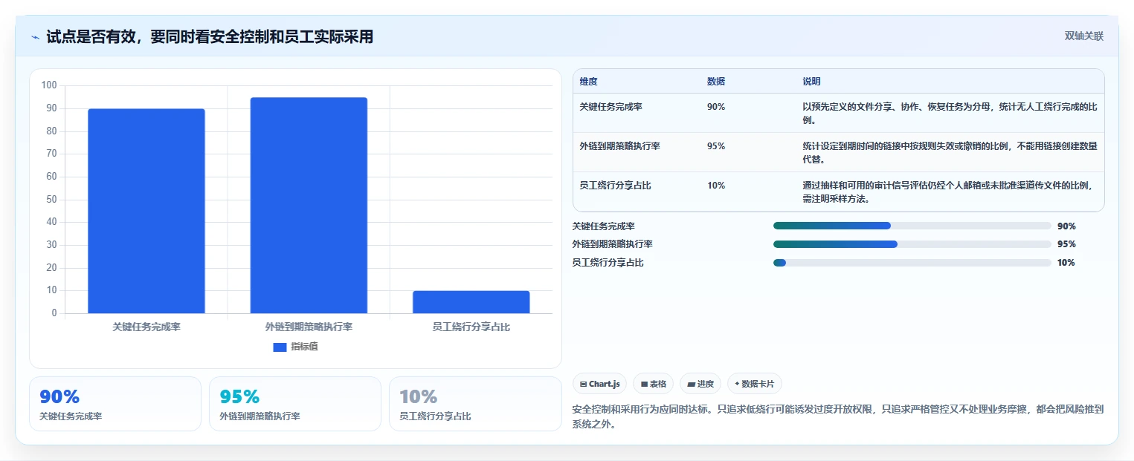Click the 95% cell in the table
Screen dimensions: 1134x461
tap(716, 146)
